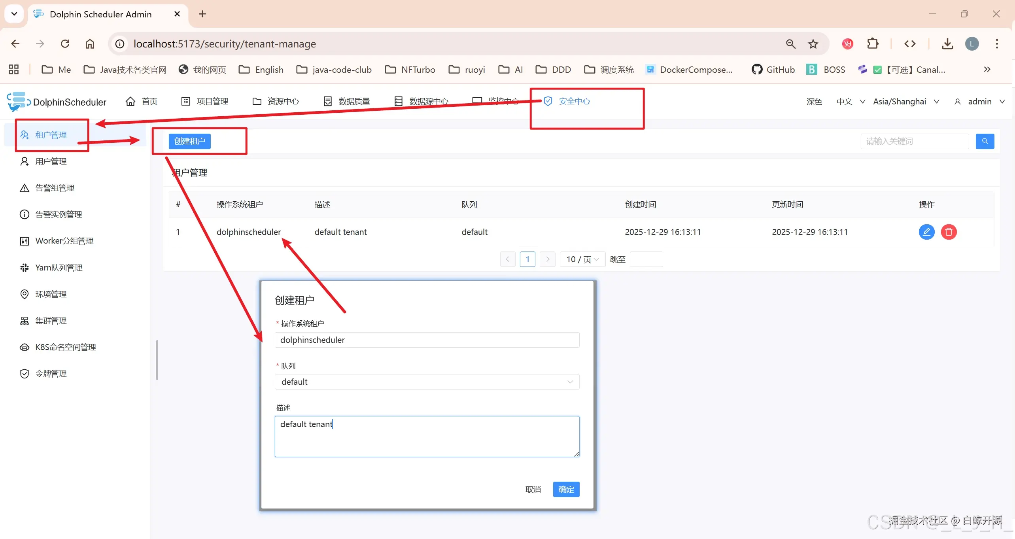Click the blue search magnifier button
1015x539 pixels.
[985, 141]
